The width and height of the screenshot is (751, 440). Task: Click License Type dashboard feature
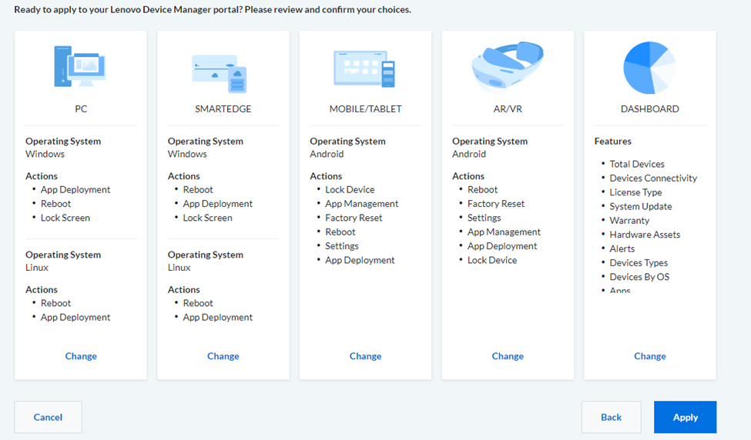point(635,192)
